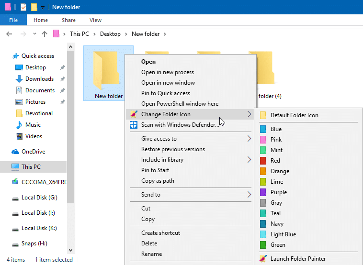This screenshot has height=265, width=363.
Task: Open the Properties quick access toolbar icon
Action: point(23,7)
